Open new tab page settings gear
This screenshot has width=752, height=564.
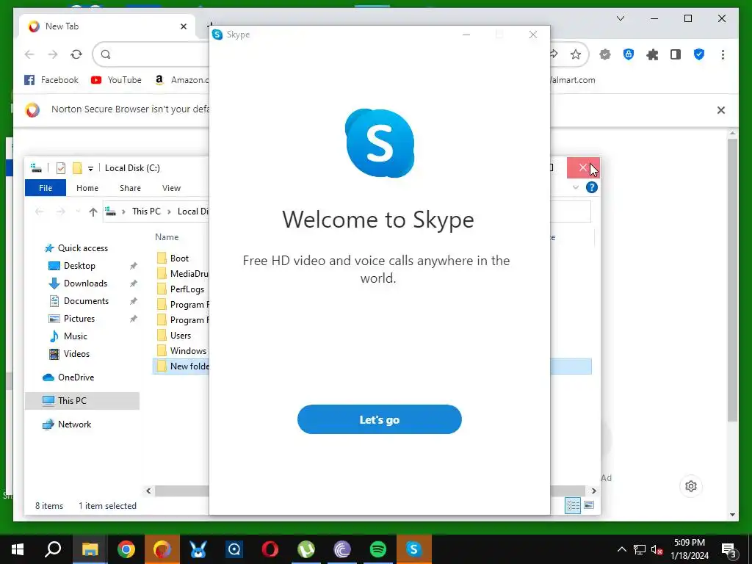[691, 486]
